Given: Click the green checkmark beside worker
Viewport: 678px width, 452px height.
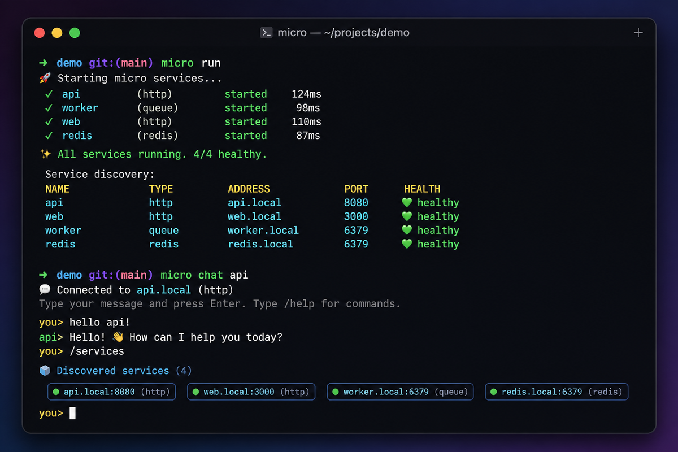Looking at the screenshot, I should coord(49,108).
